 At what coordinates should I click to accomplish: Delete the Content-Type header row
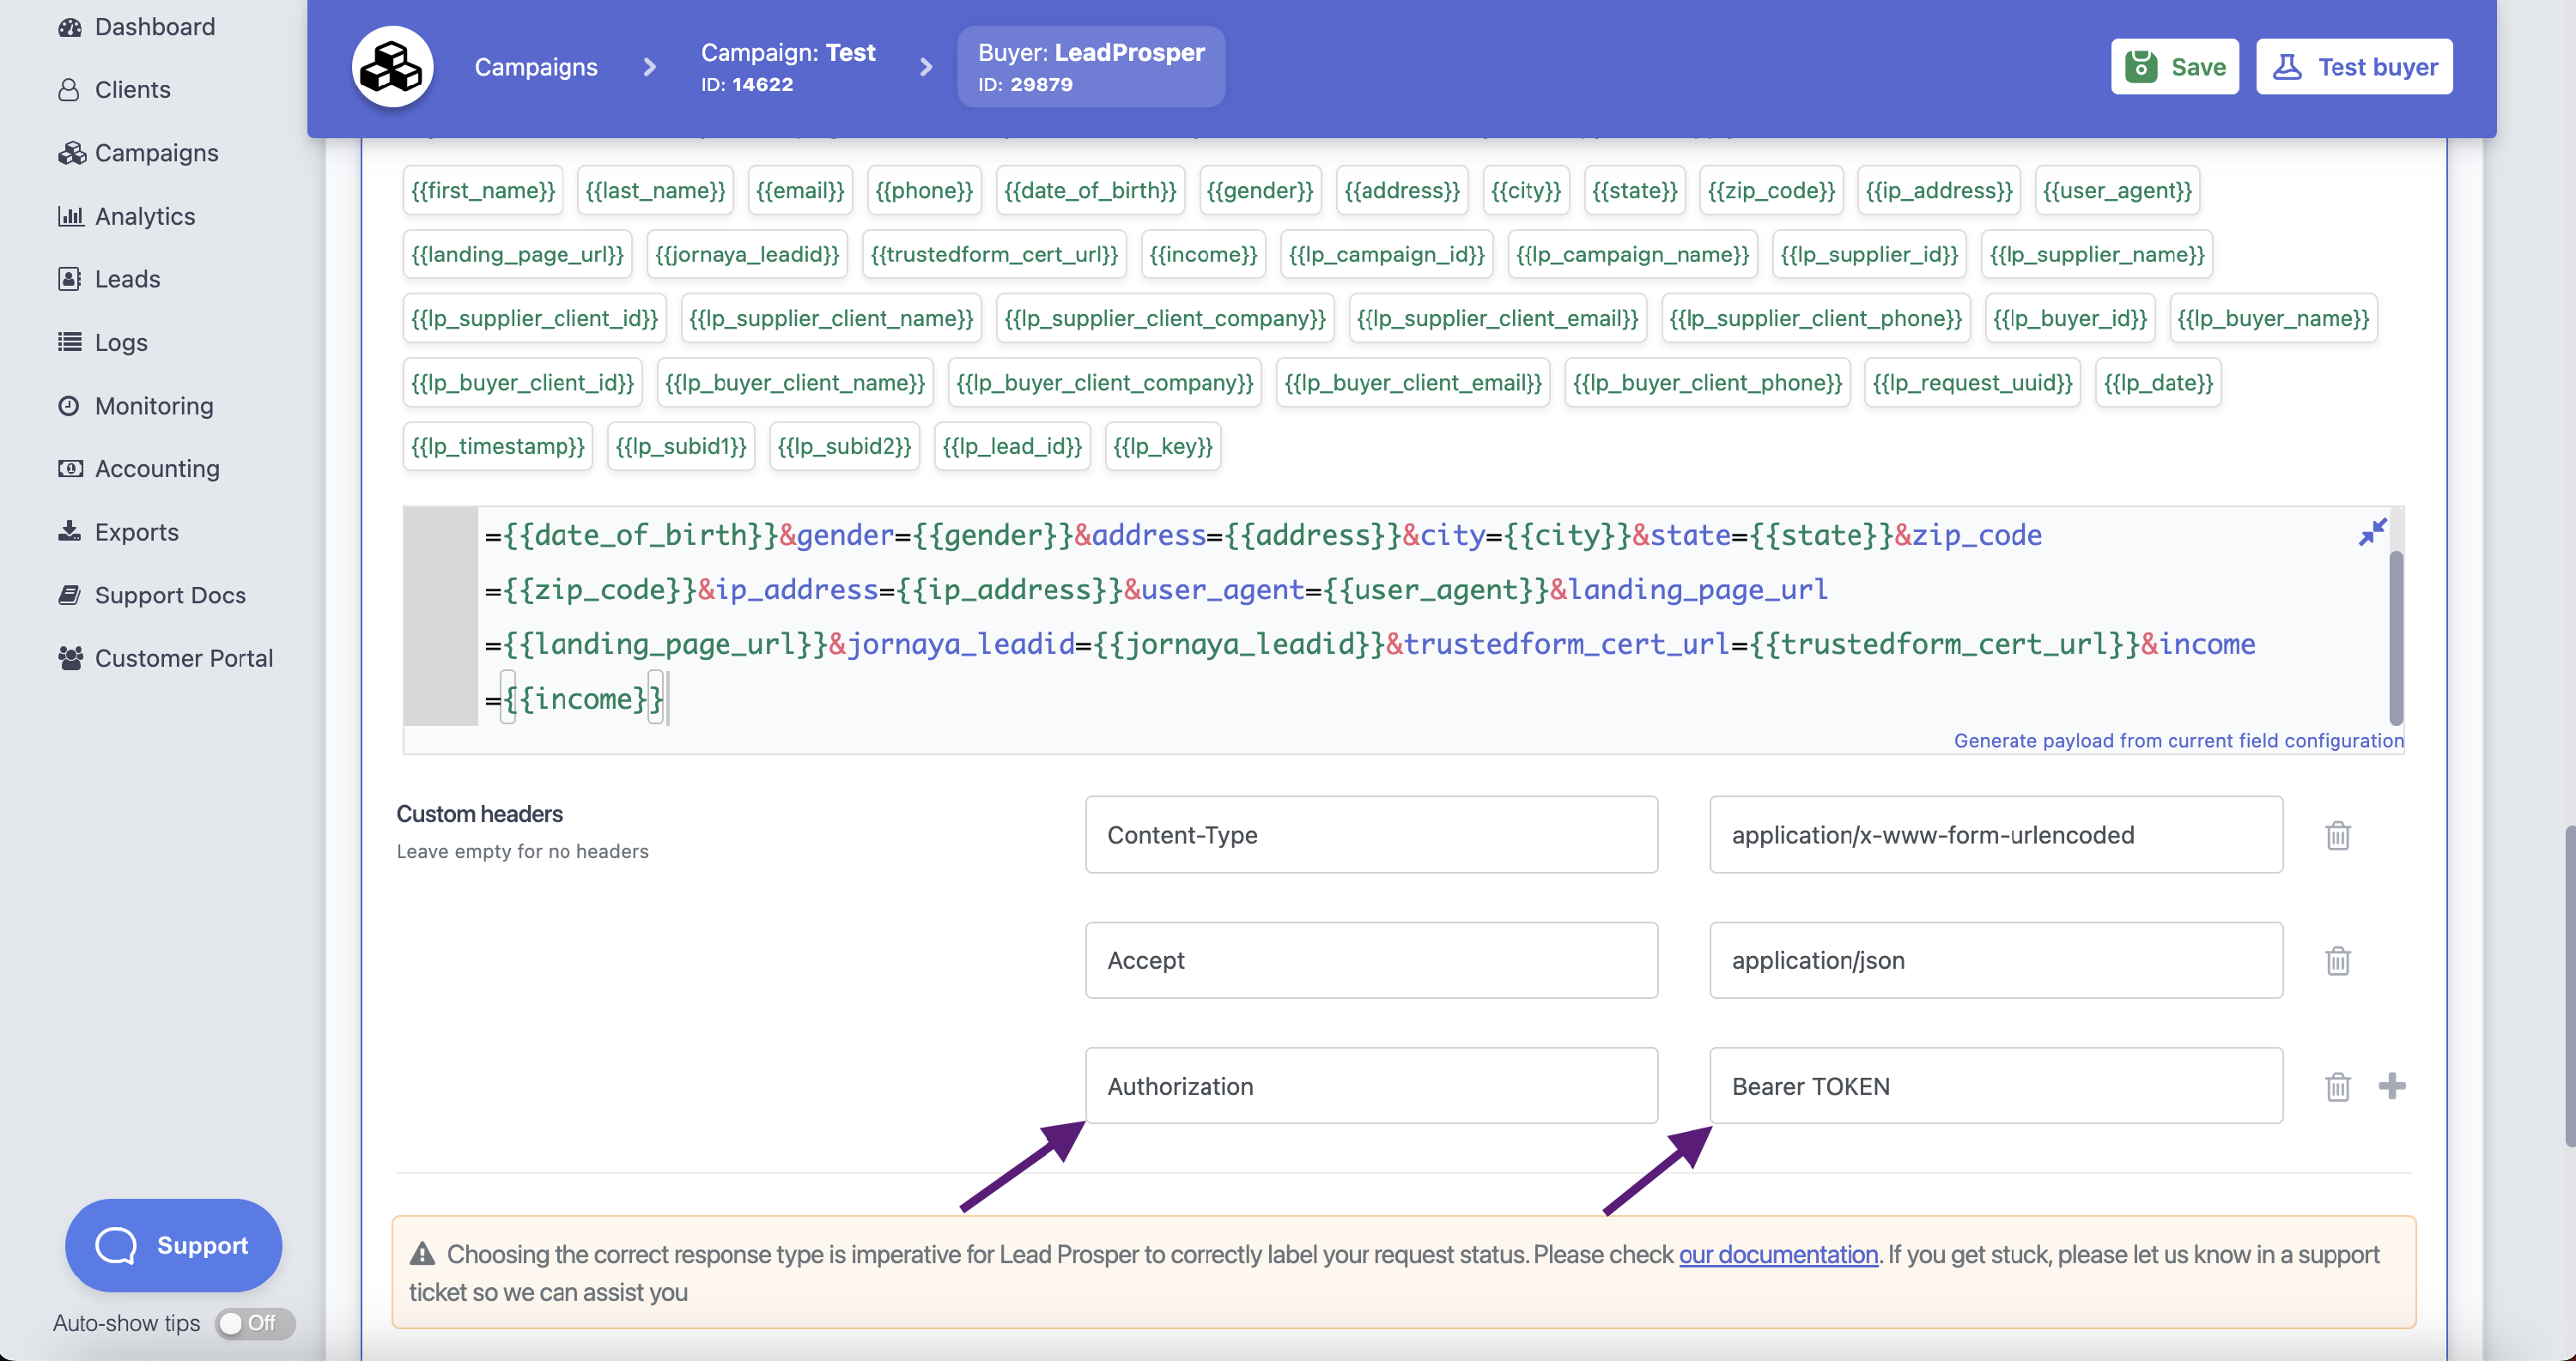click(2337, 834)
